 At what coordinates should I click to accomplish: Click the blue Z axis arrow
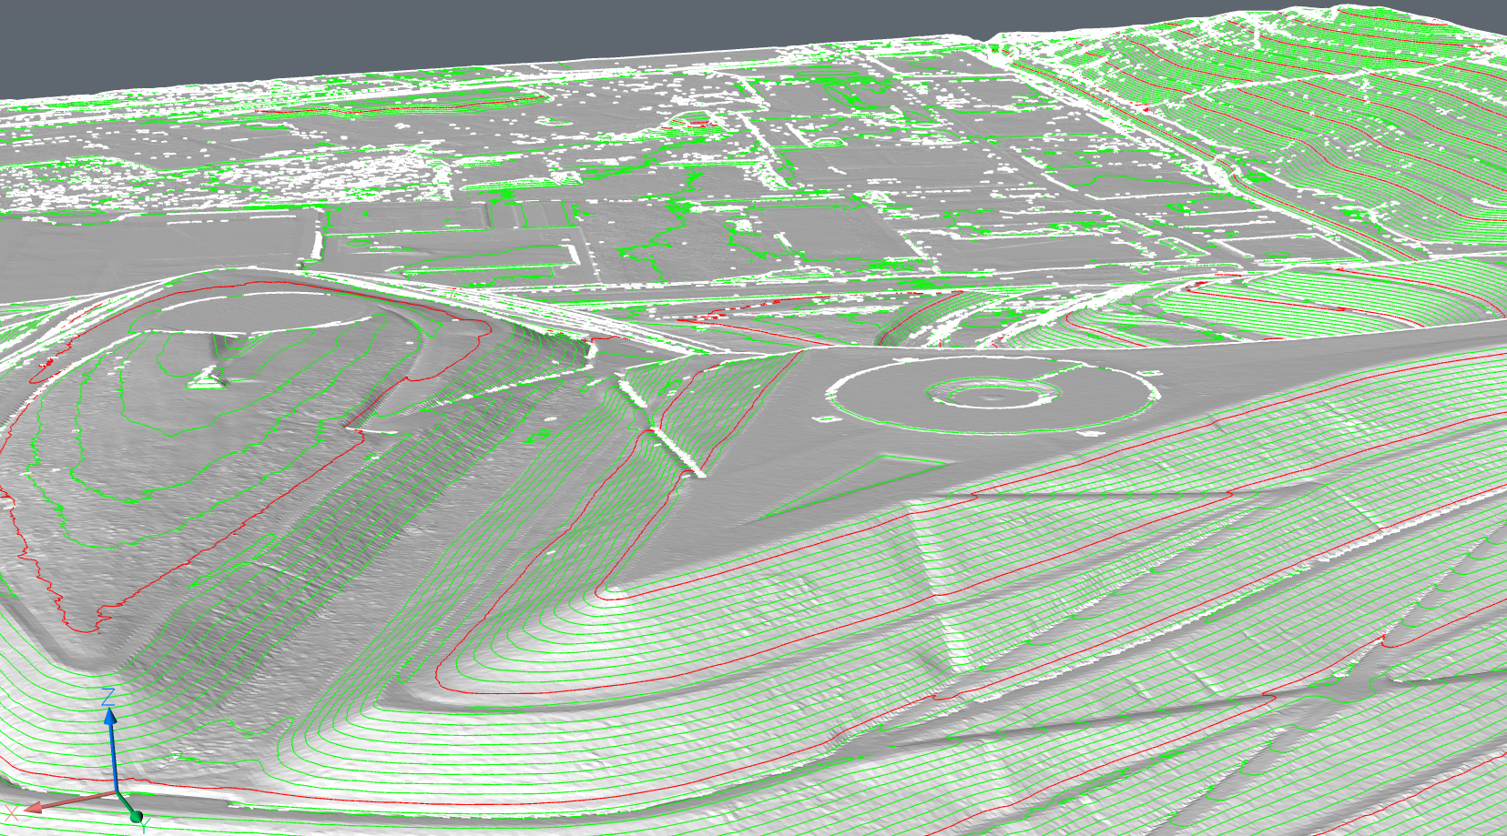110,718
